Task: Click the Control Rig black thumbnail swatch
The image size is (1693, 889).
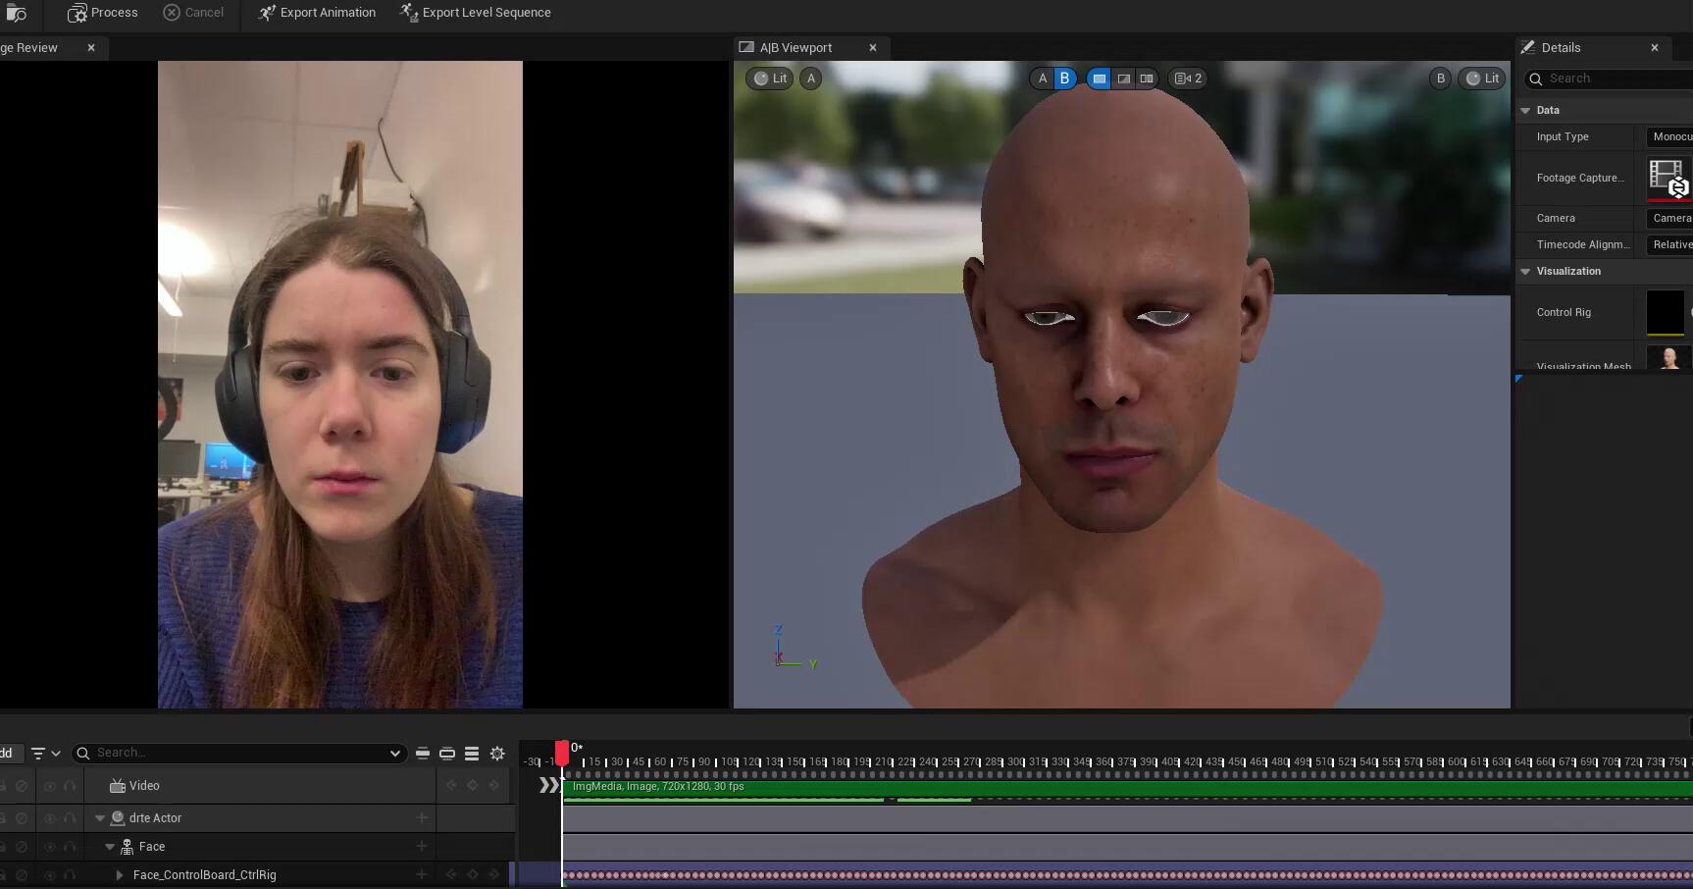Action: 1665,313
